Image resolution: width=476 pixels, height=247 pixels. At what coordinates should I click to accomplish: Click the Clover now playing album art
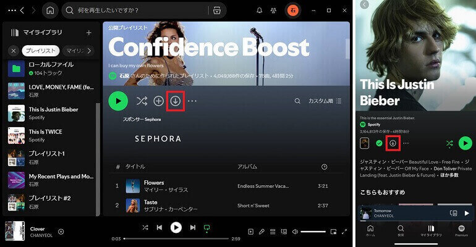click(x=15, y=231)
